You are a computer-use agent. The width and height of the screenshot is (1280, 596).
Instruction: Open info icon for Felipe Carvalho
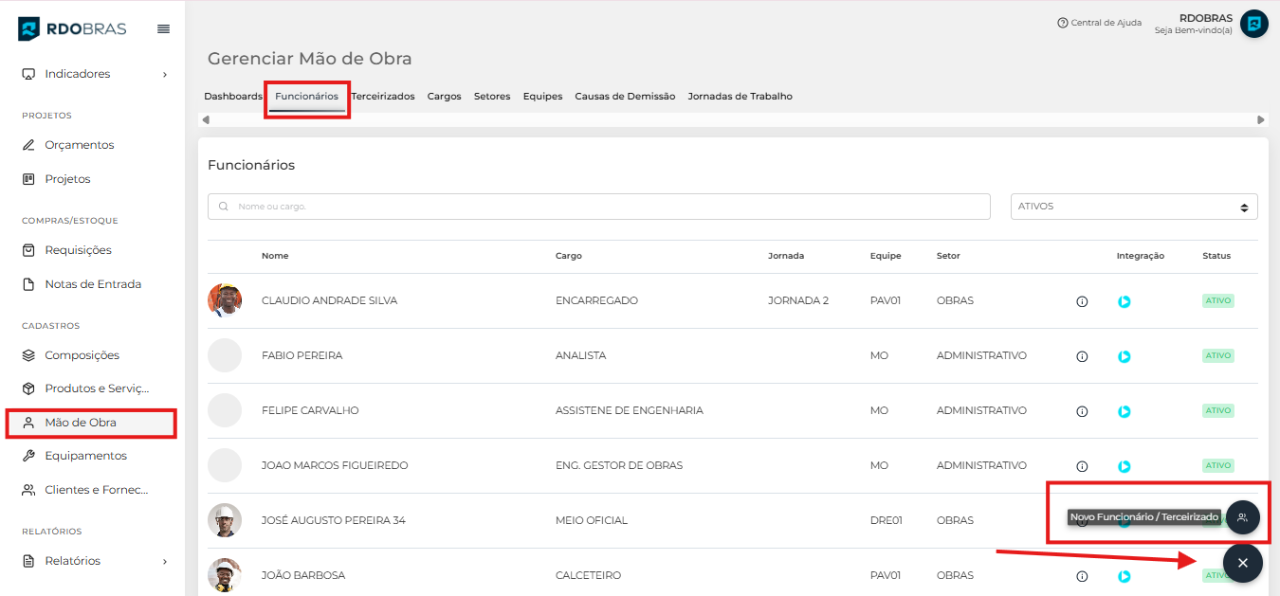[1082, 411]
